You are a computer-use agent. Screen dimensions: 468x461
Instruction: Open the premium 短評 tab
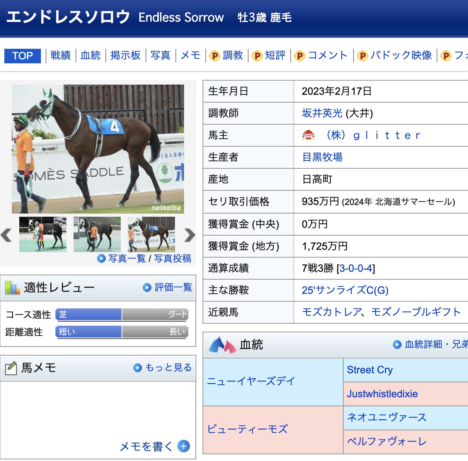tap(275, 55)
